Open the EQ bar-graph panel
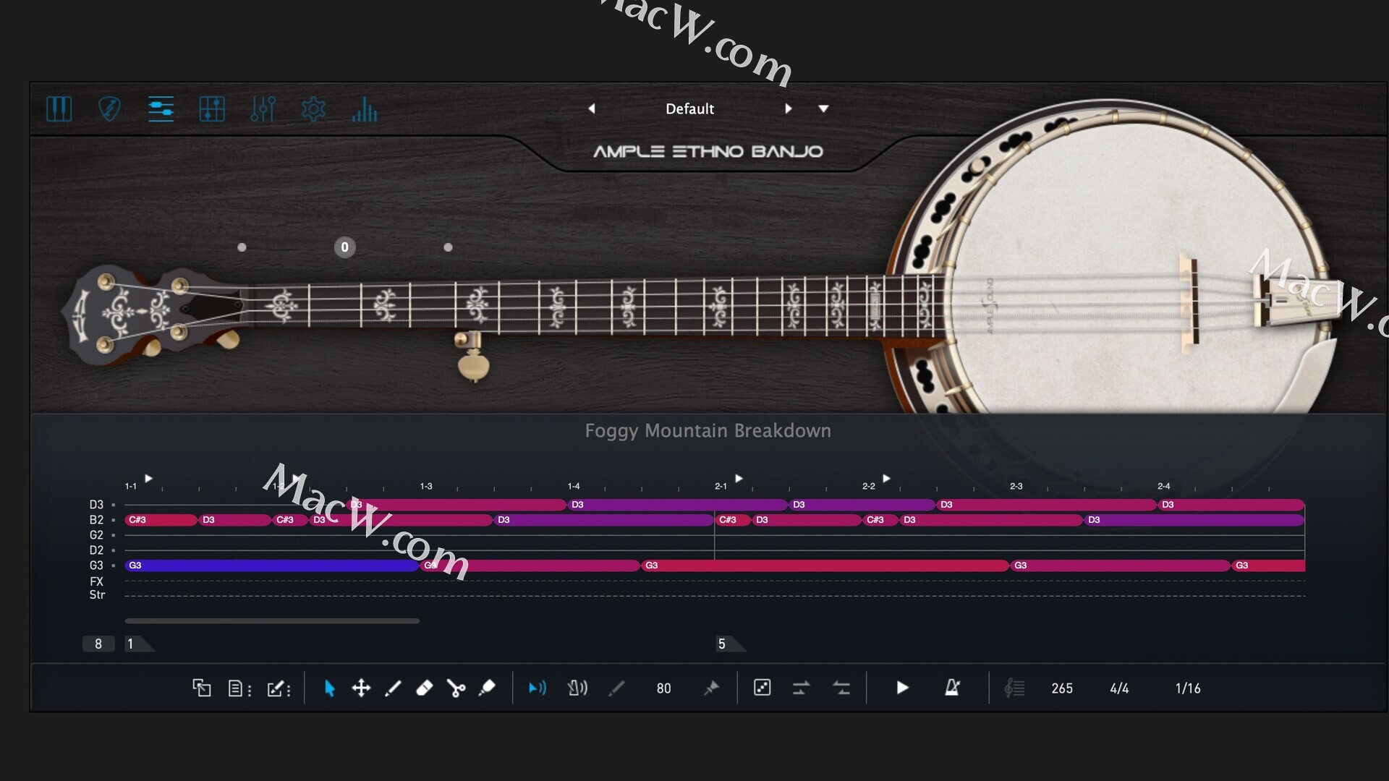1389x781 pixels. click(365, 109)
